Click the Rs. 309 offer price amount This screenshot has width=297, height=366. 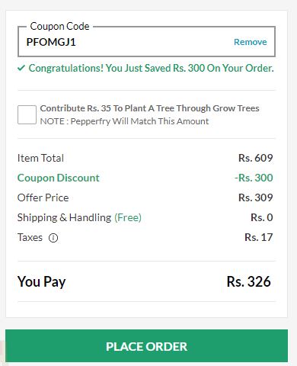click(x=256, y=197)
